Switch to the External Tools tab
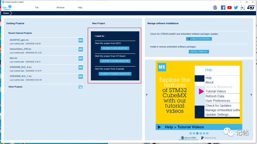 pos(209,138)
